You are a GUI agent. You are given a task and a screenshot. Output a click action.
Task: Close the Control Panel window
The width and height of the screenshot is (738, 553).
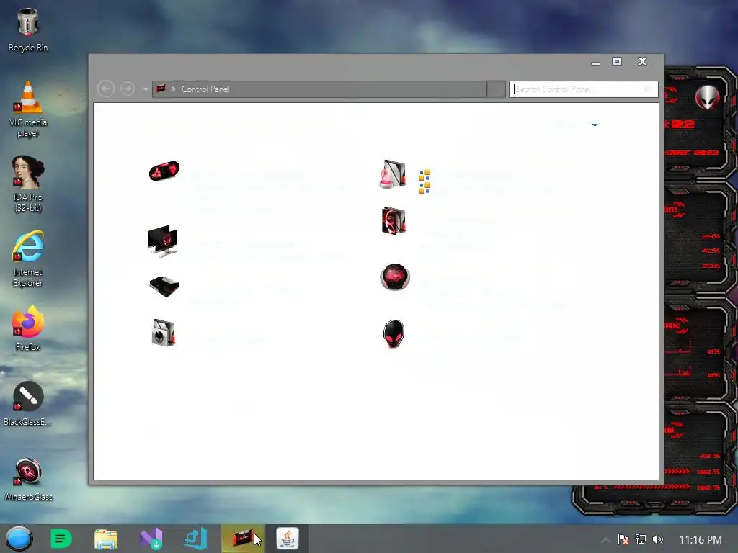[642, 61]
